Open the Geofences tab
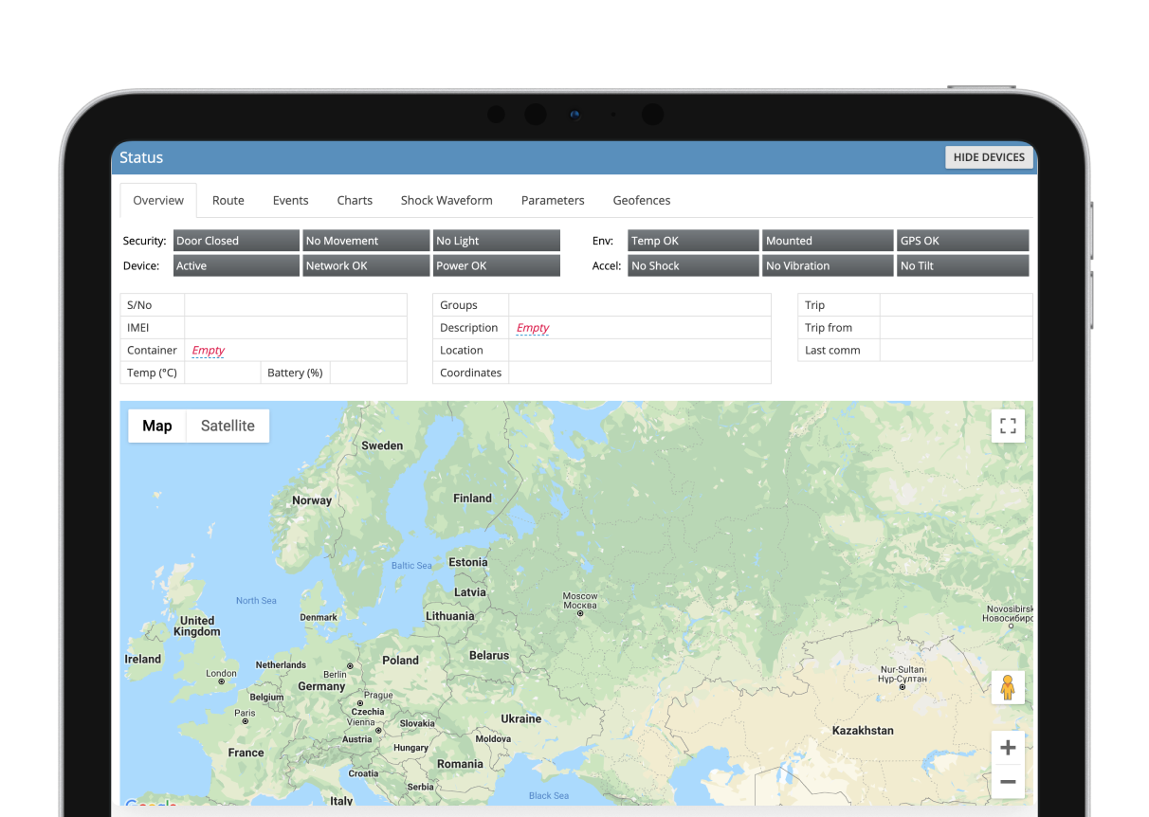The width and height of the screenshot is (1149, 817). (641, 200)
